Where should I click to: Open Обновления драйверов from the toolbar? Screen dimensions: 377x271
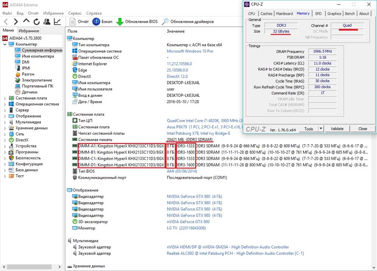click(188, 22)
